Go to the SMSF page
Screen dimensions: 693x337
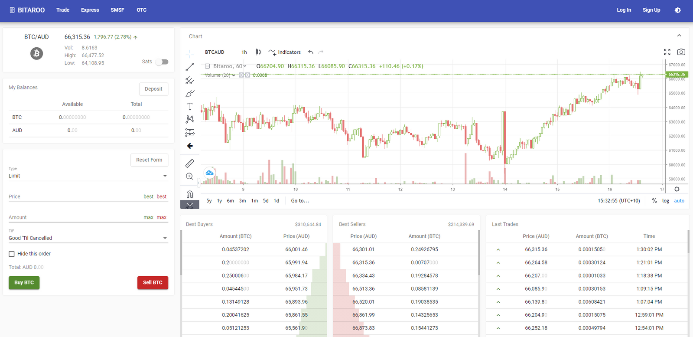tap(117, 10)
